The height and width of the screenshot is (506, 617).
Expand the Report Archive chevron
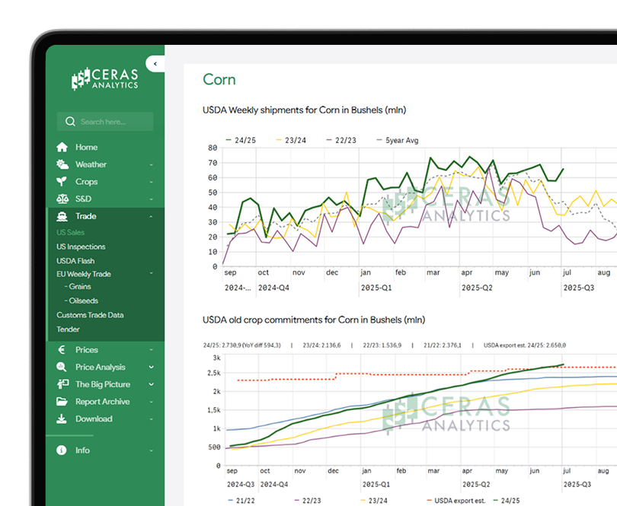click(151, 402)
